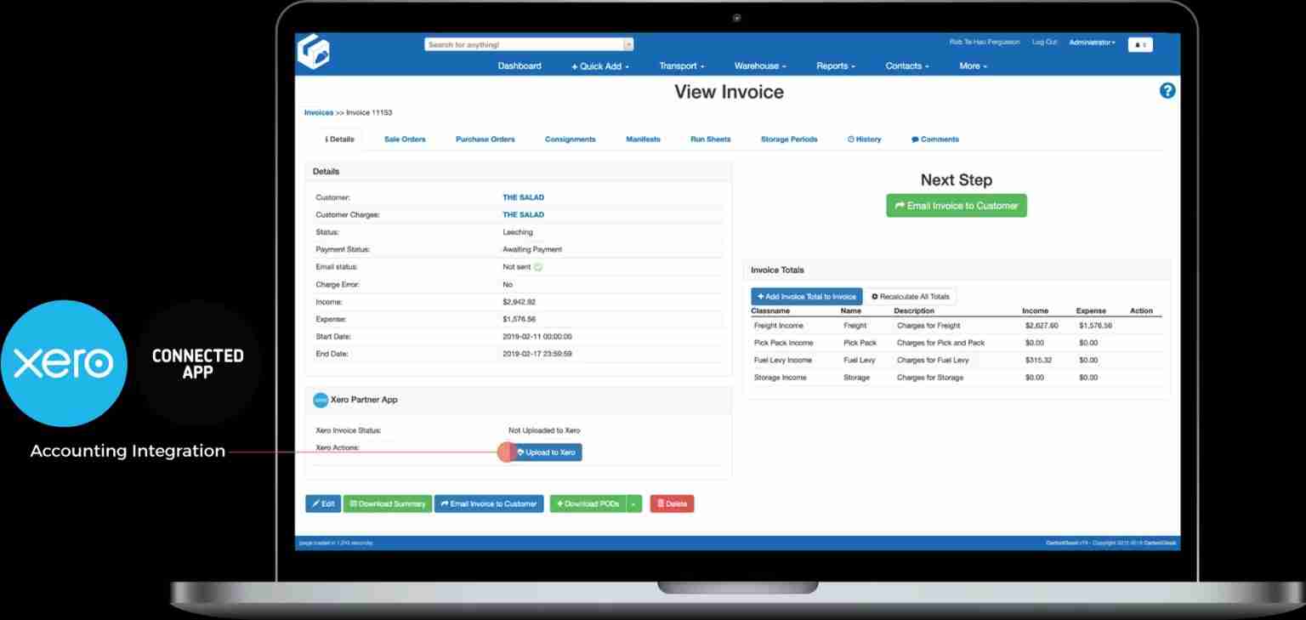Click Upload to Xero button
This screenshot has height=620, width=1306.
pyautogui.click(x=546, y=452)
